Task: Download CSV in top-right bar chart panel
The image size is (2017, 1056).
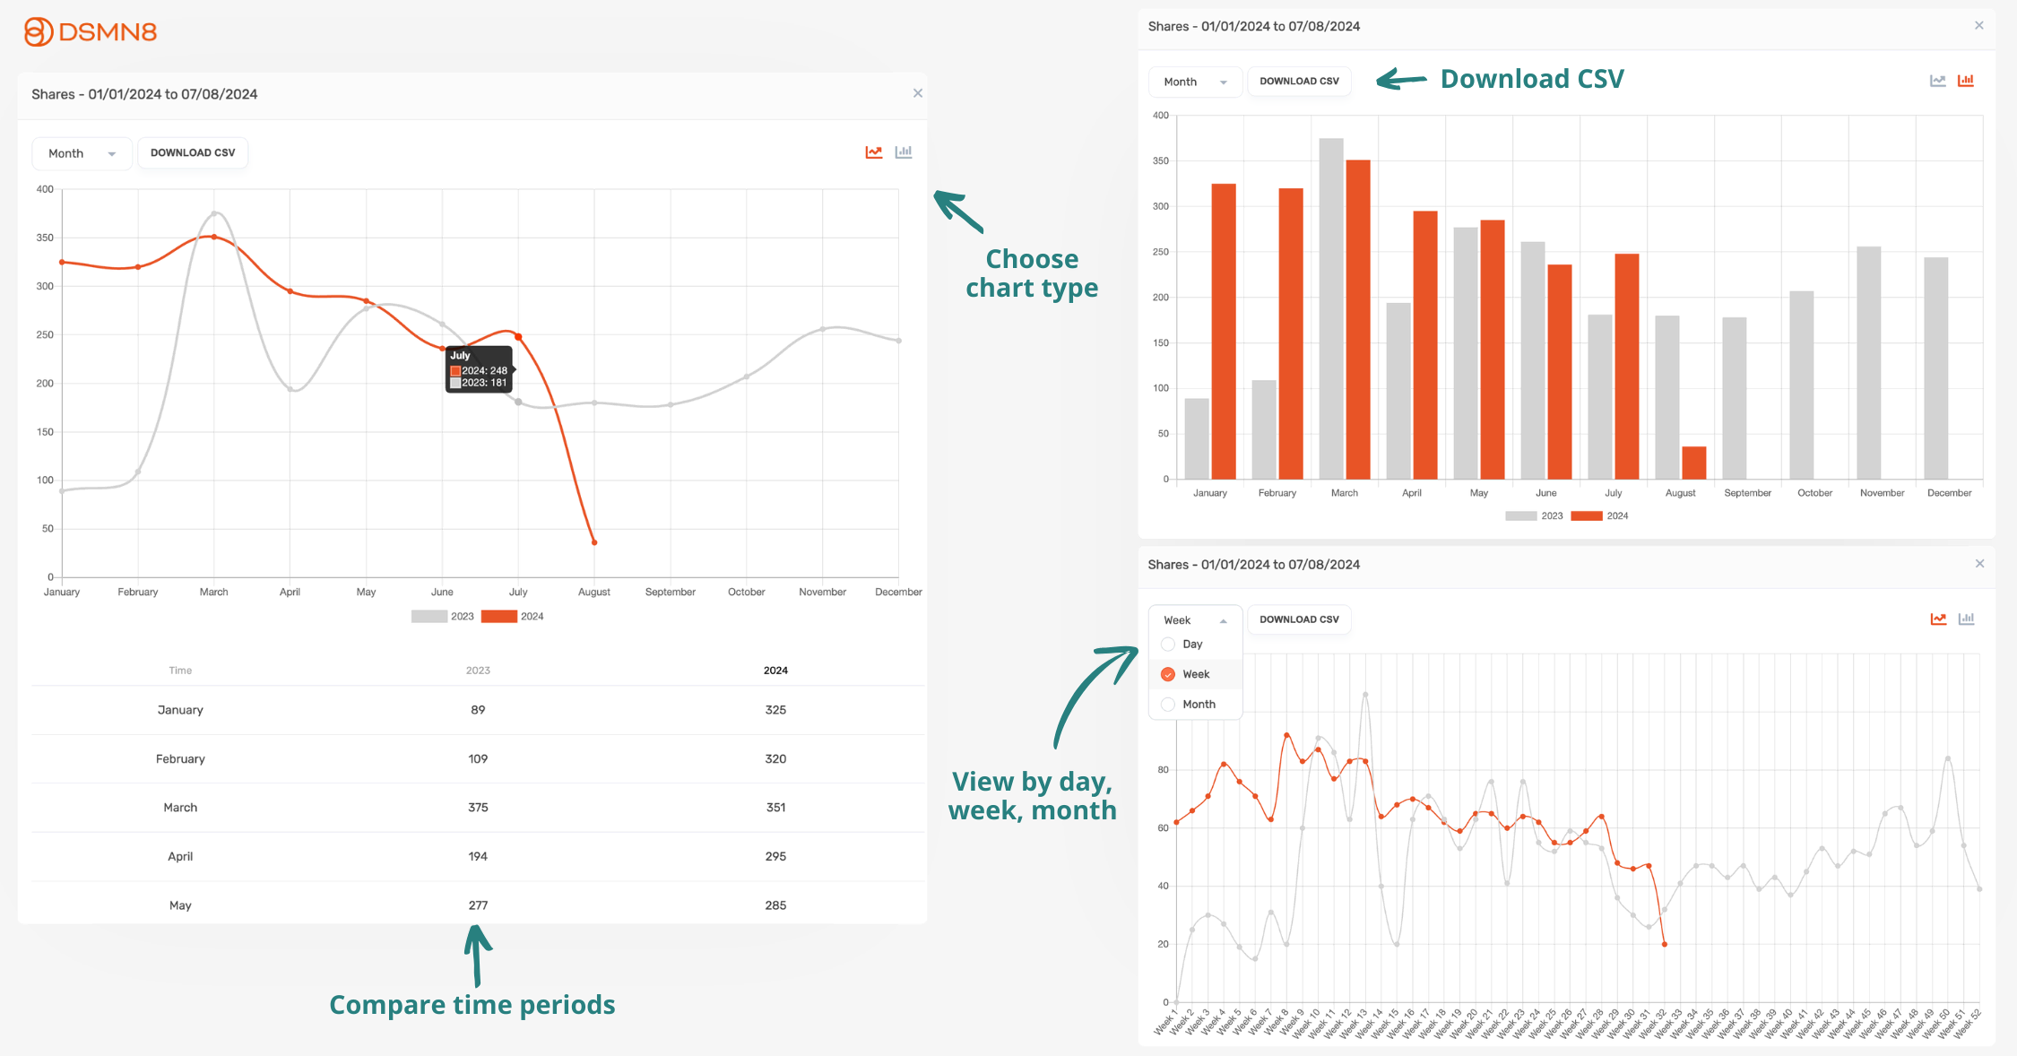Action: point(1299,82)
